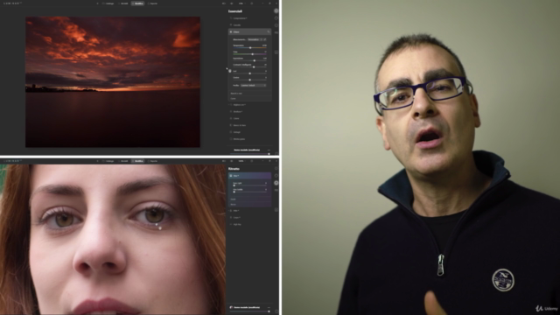This screenshot has height=315, width=560.
Task: Click plus add-image icon in lower window
Action: [x=97, y=161]
